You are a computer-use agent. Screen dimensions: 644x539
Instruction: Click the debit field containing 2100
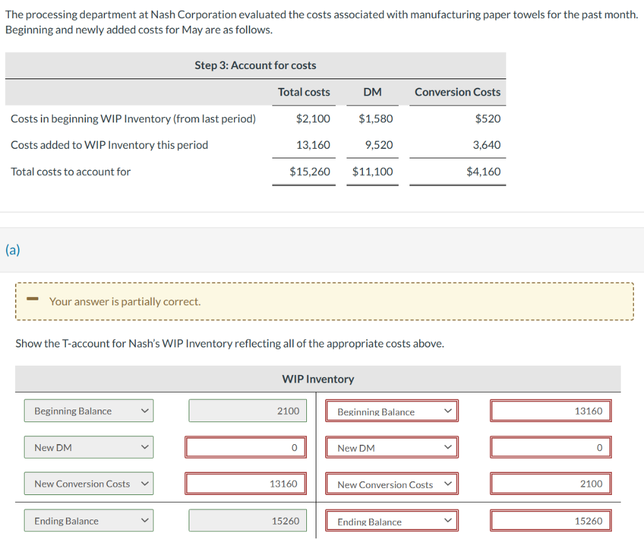[x=248, y=411]
